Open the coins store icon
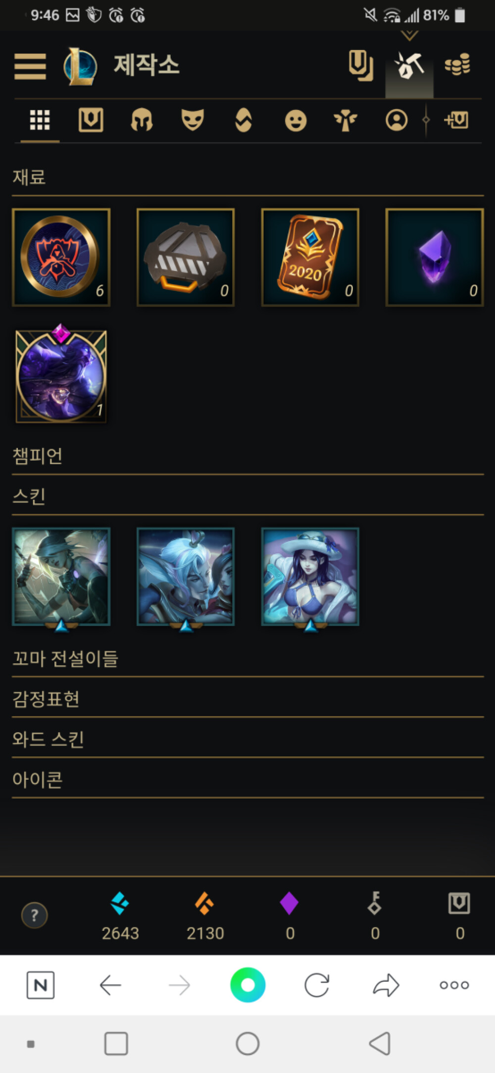 pos(457,65)
